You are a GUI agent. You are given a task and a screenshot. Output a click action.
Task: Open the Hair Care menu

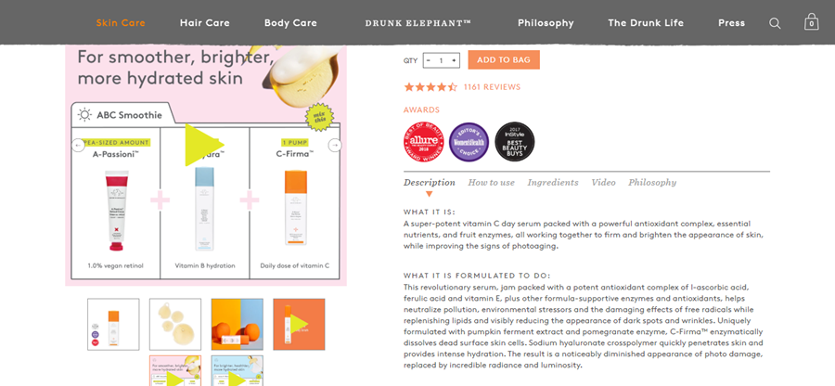point(205,23)
